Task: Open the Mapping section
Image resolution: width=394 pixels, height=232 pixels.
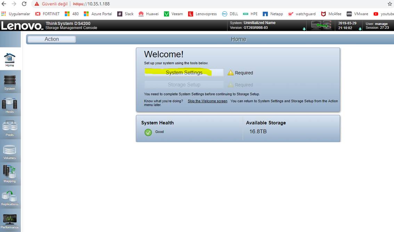Action: coord(10,174)
